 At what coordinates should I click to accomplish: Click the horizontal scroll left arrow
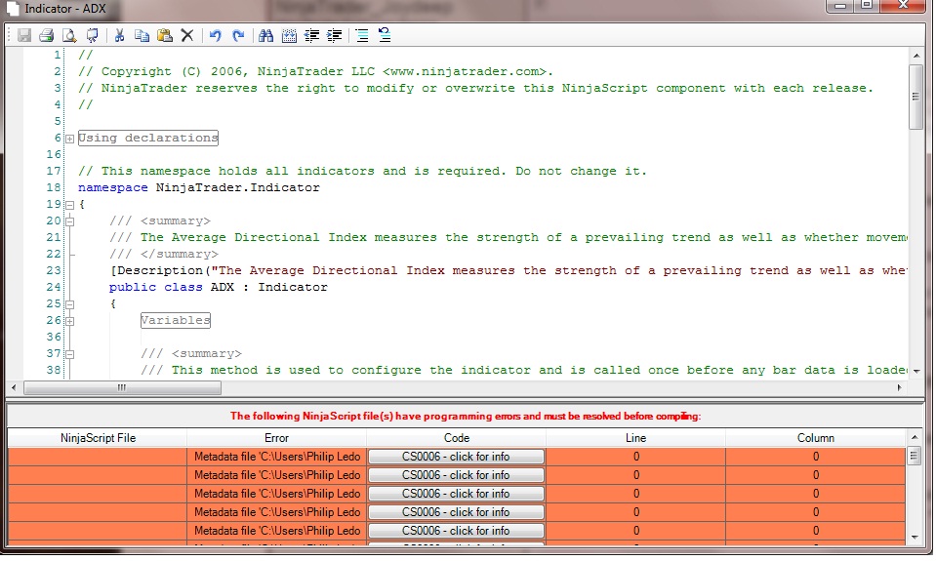15,388
